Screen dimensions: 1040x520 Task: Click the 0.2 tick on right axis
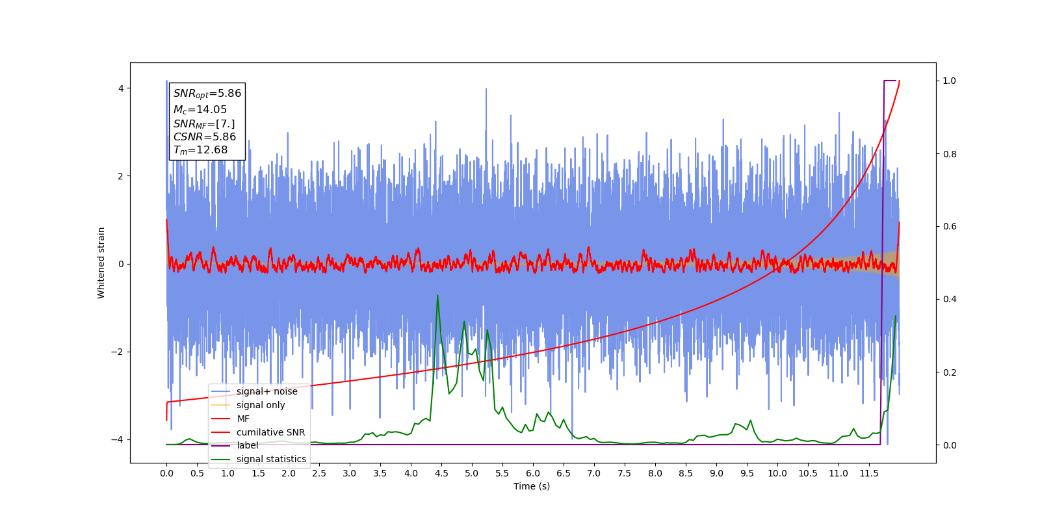click(950, 372)
